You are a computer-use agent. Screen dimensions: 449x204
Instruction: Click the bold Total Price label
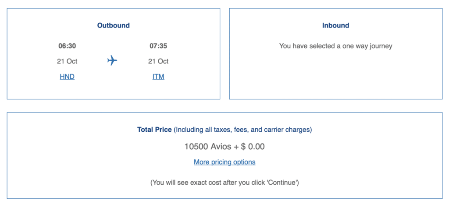tap(154, 130)
